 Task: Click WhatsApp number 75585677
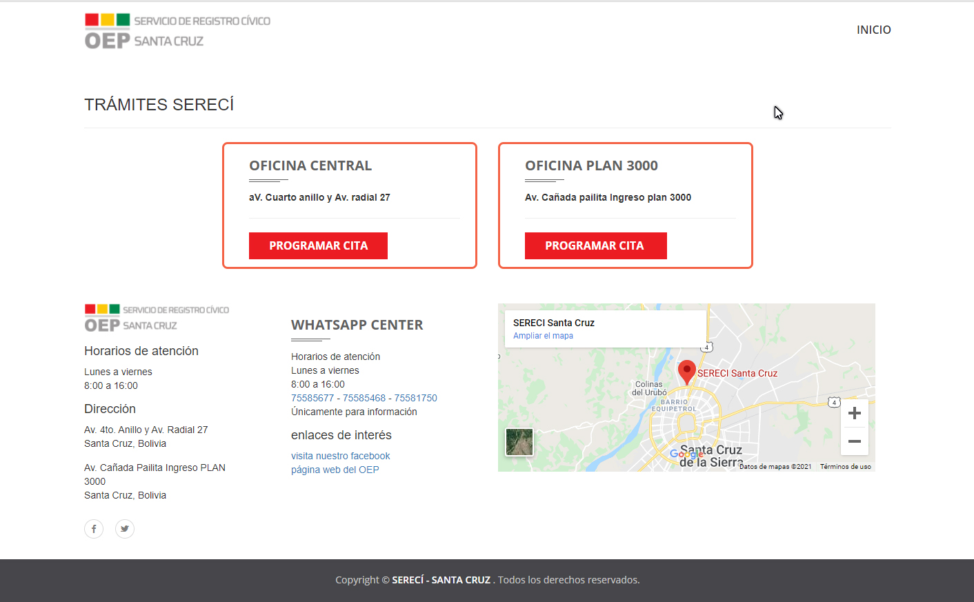coord(312,398)
